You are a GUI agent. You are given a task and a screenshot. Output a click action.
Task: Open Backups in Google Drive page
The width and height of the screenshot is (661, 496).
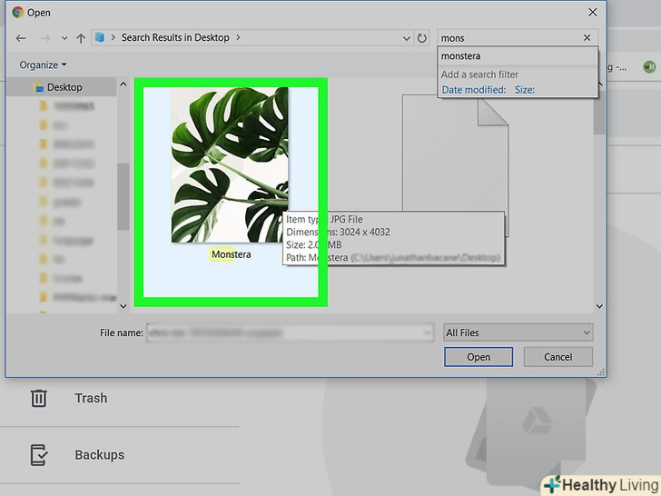pos(100,454)
